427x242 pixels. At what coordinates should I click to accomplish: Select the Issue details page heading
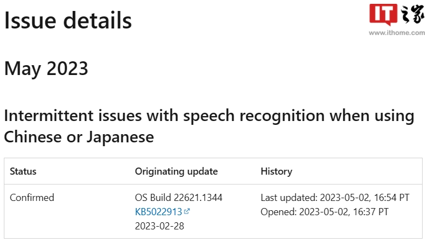[68, 20]
